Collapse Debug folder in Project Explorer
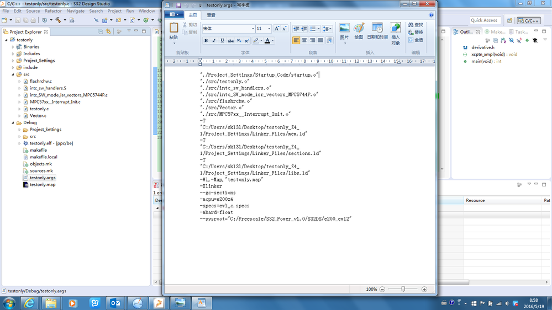552x310 pixels. (13, 122)
